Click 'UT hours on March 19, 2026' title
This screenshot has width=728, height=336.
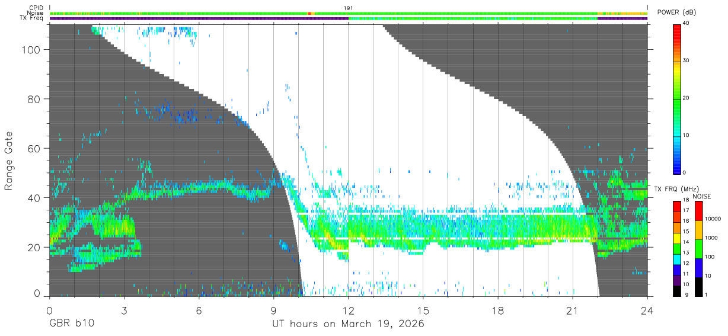(348, 325)
